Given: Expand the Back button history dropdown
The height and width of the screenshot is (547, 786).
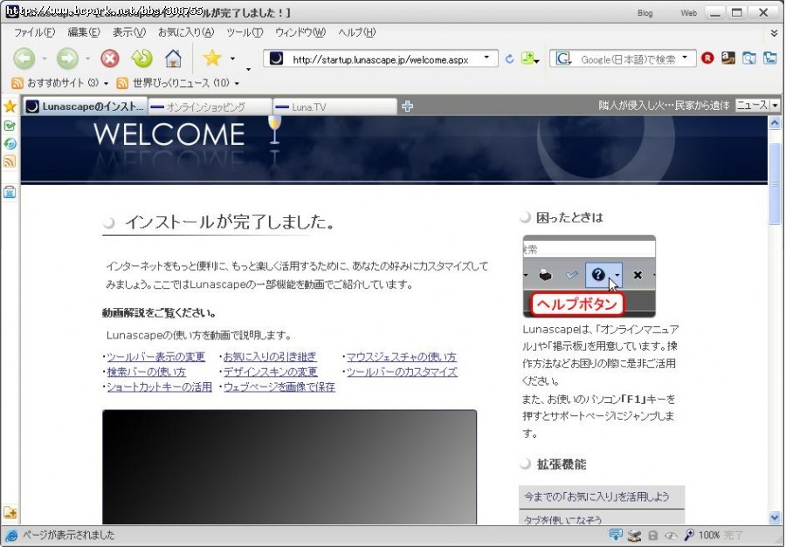Looking at the screenshot, I should (x=45, y=59).
